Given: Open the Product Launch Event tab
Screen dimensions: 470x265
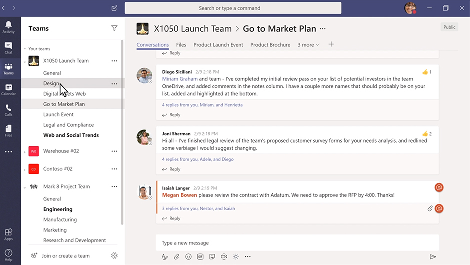Looking at the screenshot, I should click(218, 45).
